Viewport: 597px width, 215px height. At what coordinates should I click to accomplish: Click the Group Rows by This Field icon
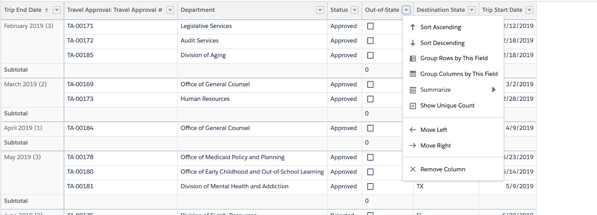pyautogui.click(x=413, y=58)
